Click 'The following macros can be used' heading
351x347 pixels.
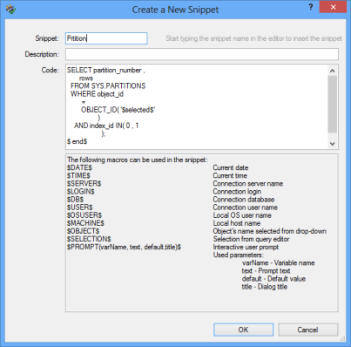coord(138,160)
